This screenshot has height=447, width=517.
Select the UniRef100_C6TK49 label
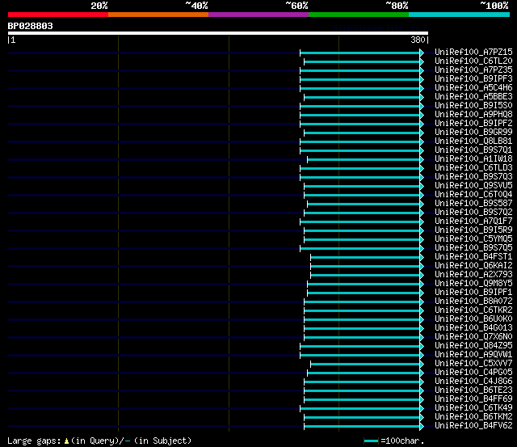point(473,408)
